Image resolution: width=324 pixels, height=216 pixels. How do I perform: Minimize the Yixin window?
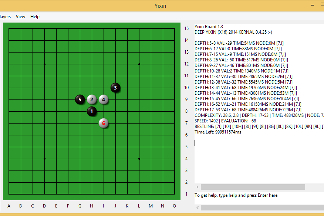313,5
